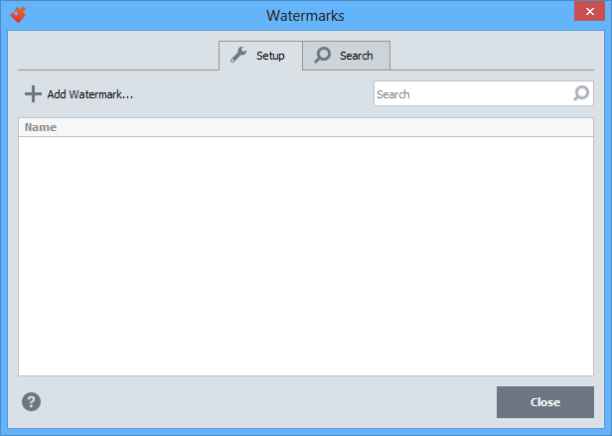Screen dimensions: 612x436
Task: Click the wrench icon on Setup tab
Action: [238, 56]
